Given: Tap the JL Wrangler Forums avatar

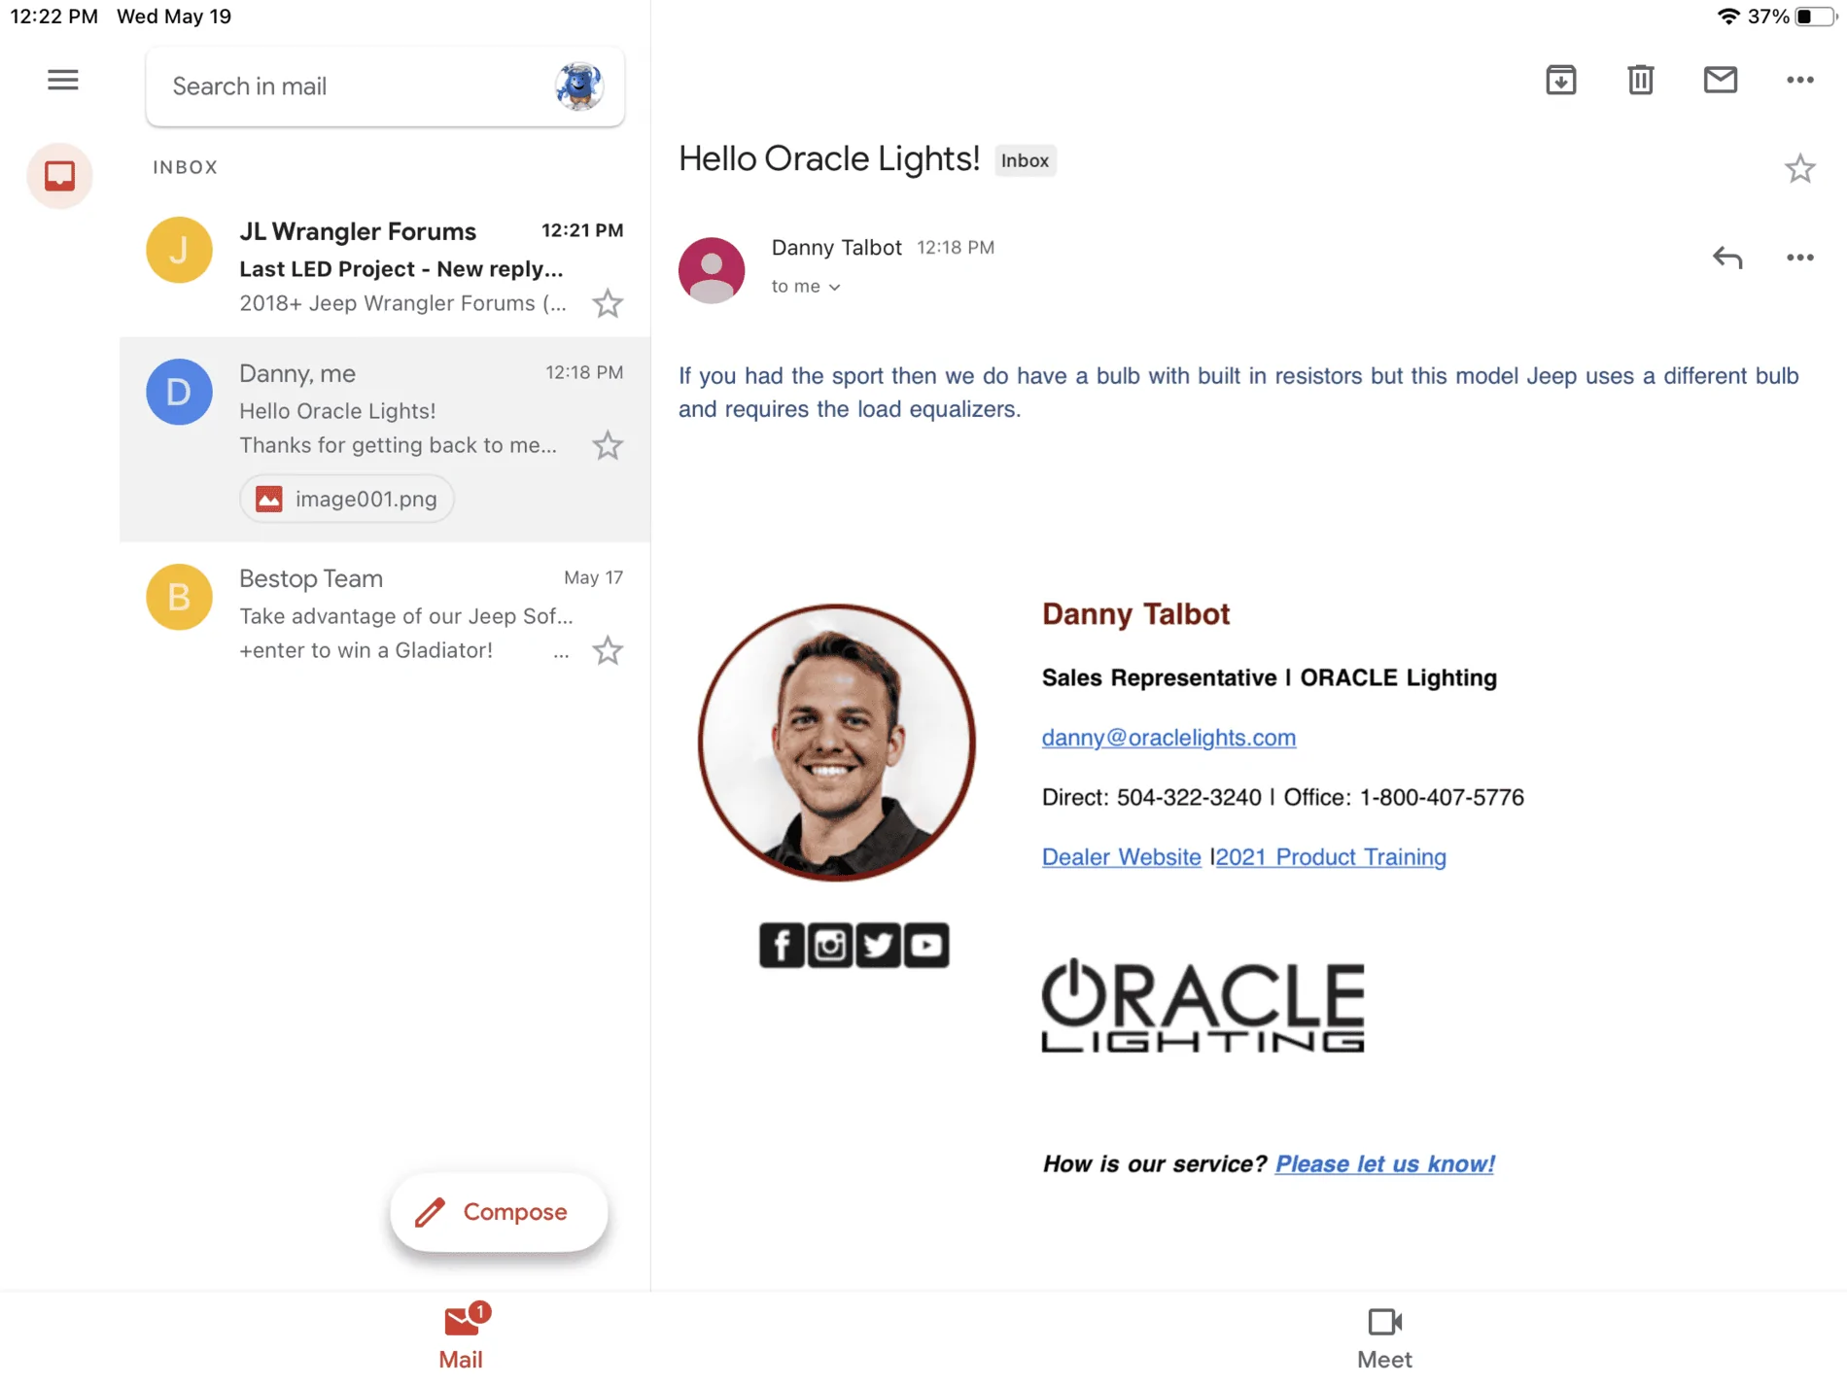Looking at the screenshot, I should [179, 250].
